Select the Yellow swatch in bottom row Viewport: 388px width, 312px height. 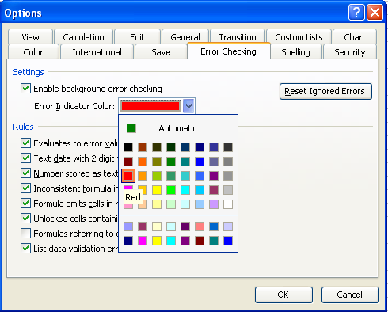(157, 241)
